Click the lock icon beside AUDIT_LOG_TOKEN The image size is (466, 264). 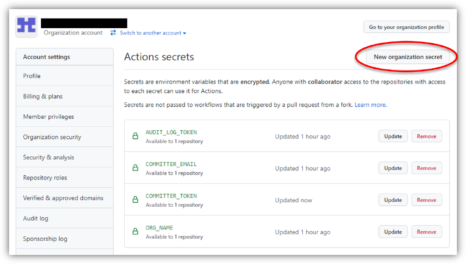pos(135,136)
